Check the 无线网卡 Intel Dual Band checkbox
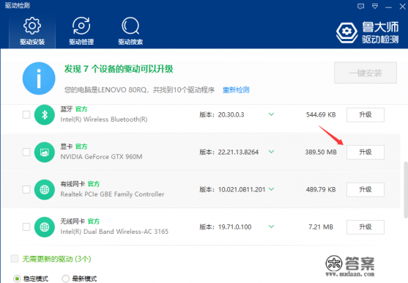This screenshot has height=283, width=408. (x=26, y=227)
